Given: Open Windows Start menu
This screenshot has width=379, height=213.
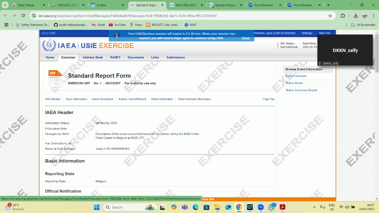Looking at the screenshot, I should point(97,207).
